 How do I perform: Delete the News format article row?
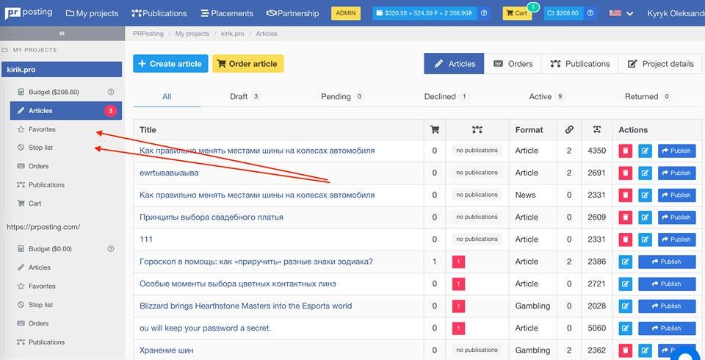626,195
